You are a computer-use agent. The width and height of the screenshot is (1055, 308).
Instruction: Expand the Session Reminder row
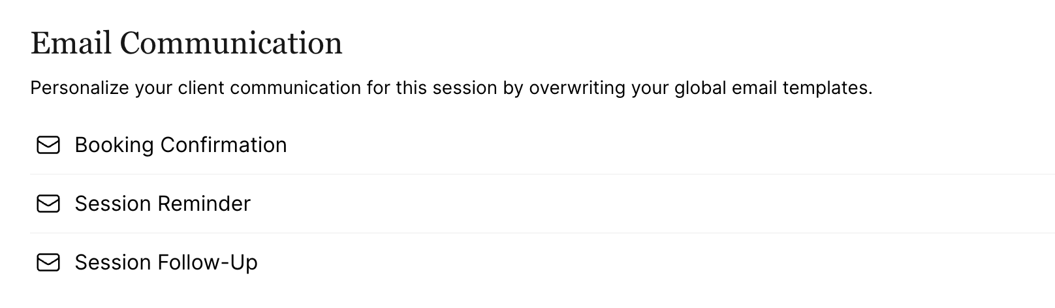[542, 204]
